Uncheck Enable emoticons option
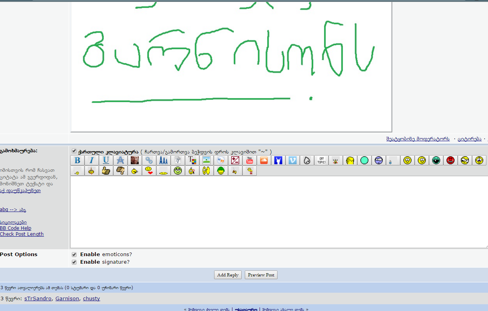Screen dimensions: 488x311 coord(74,255)
